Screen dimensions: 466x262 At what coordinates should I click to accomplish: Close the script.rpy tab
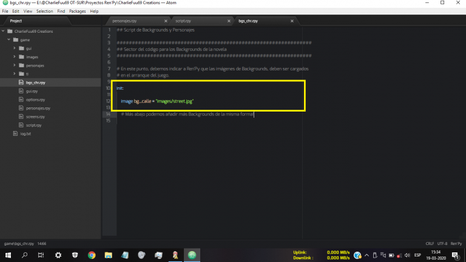[x=229, y=21]
